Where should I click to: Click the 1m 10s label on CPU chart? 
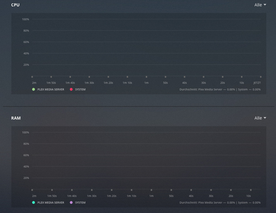(127, 83)
